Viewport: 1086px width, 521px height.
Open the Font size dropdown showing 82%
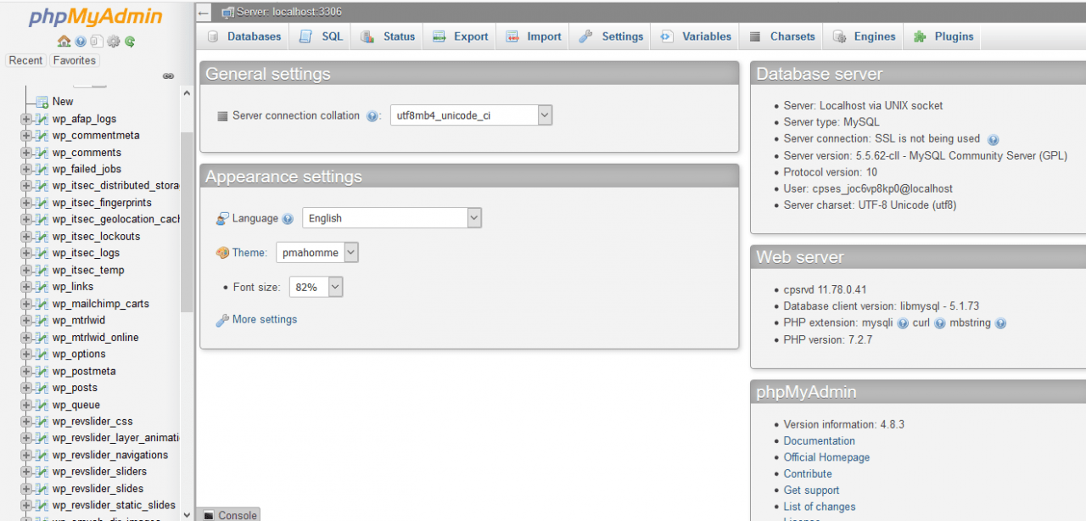(x=316, y=288)
